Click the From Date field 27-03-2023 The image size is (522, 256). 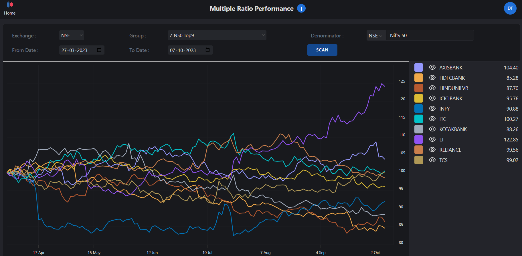click(x=82, y=50)
